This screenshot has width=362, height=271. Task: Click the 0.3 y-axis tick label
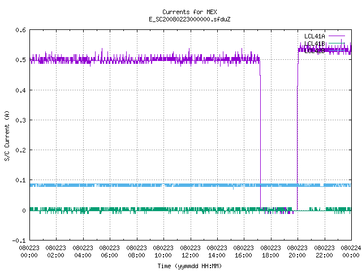pos(20,120)
